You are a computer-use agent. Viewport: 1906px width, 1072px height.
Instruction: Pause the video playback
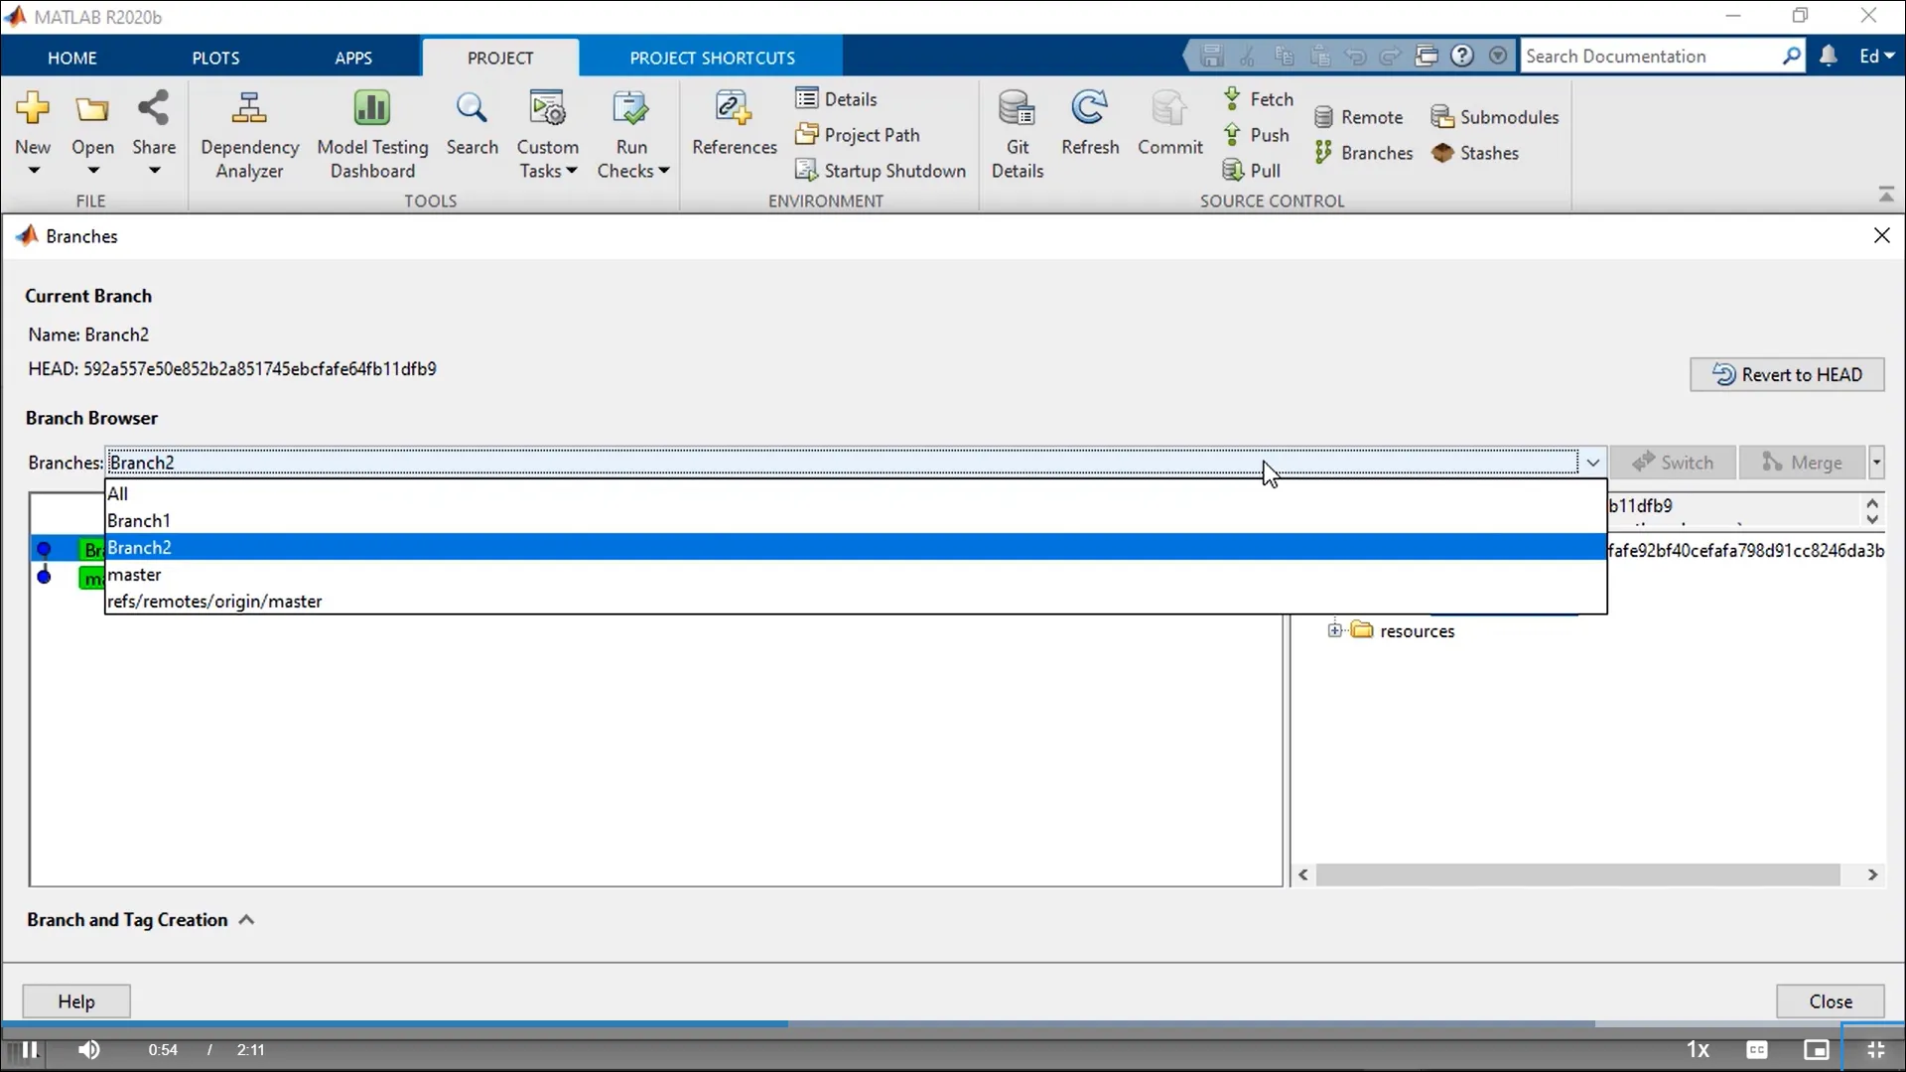(x=30, y=1049)
